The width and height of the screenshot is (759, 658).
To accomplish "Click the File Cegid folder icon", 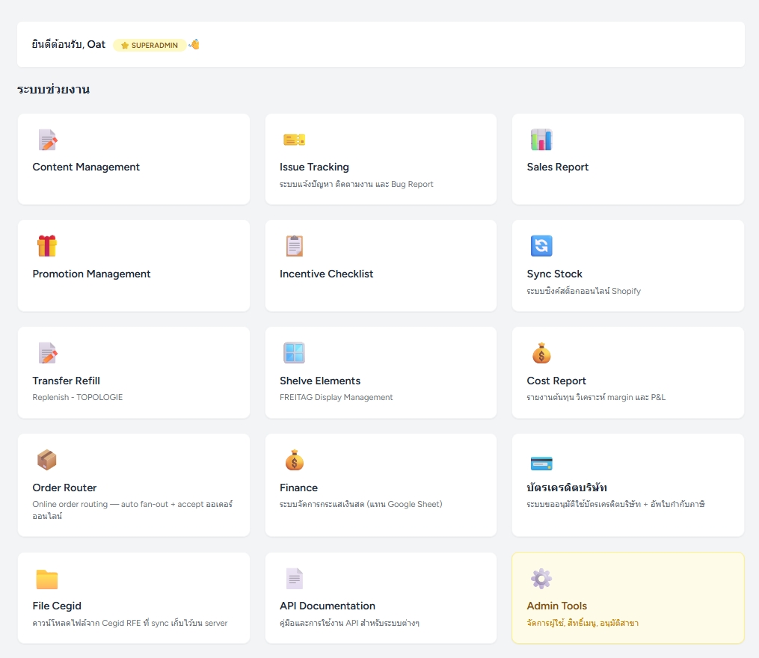I will coord(47,579).
